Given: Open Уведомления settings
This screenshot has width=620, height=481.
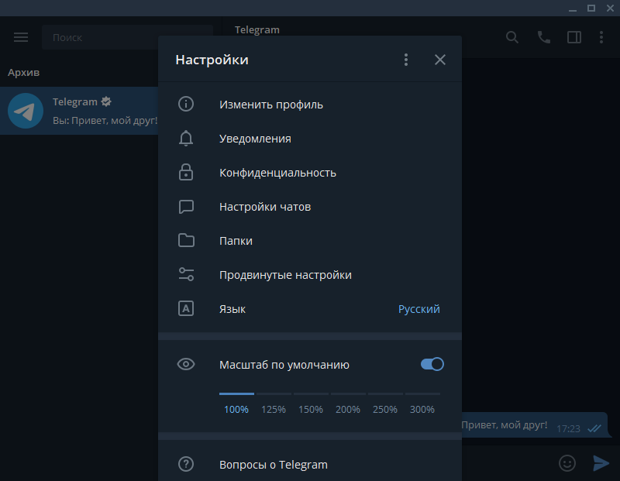Looking at the screenshot, I should coord(310,139).
